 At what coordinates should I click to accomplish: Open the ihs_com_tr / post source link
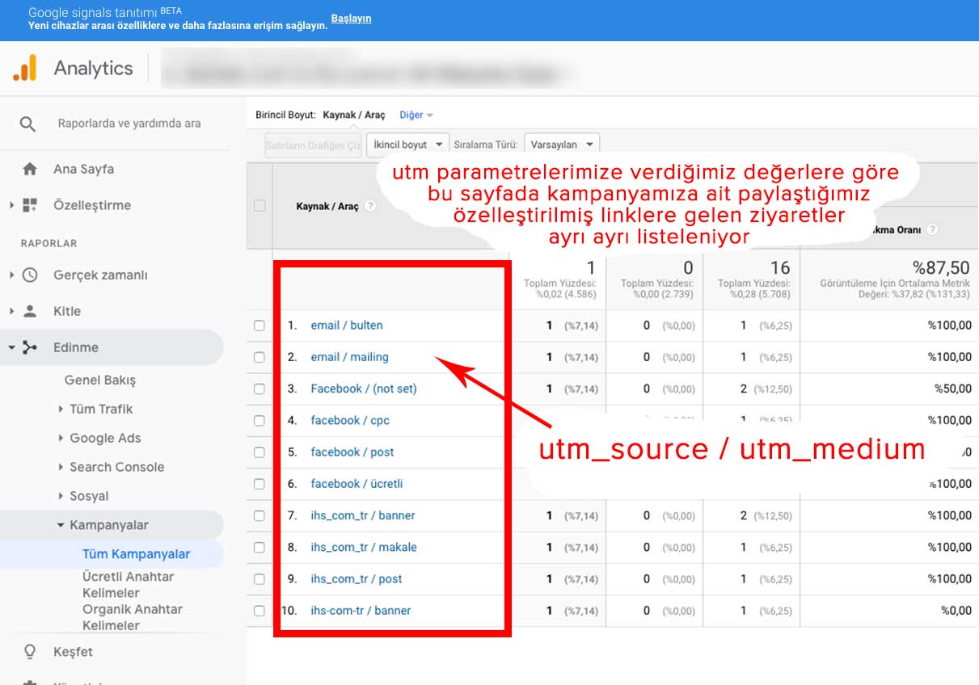(x=357, y=579)
